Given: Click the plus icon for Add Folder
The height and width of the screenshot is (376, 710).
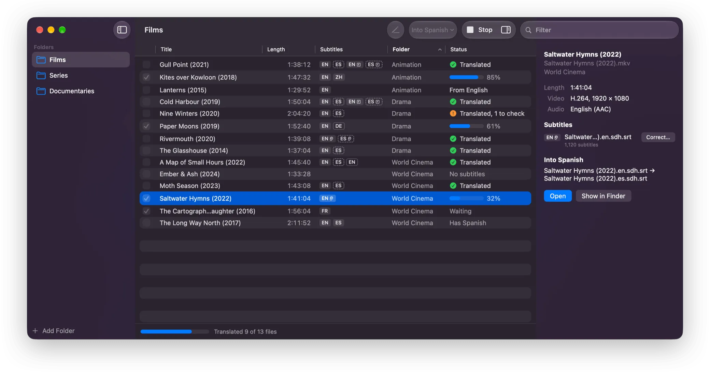Looking at the screenshot, I should [35, 331].
